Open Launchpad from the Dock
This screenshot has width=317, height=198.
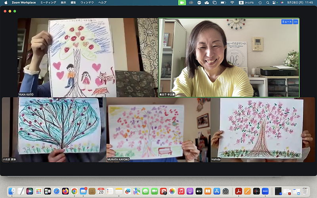pyautogui.click(x=38, y=191)
